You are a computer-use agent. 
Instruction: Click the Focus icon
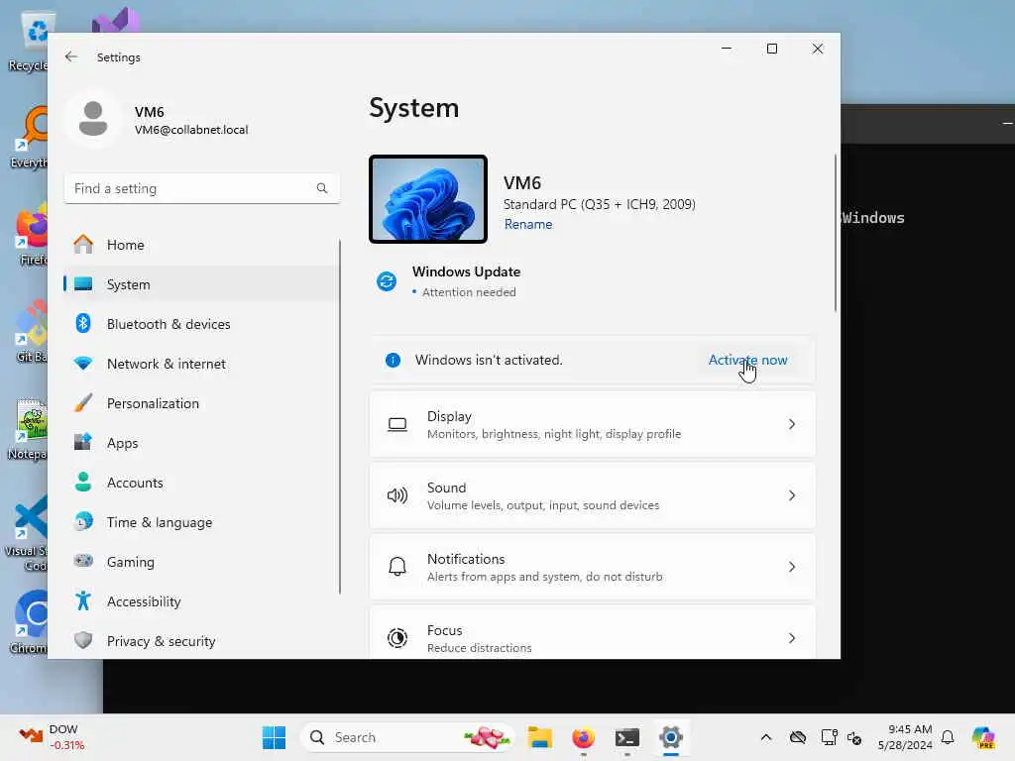coord(397,638)
